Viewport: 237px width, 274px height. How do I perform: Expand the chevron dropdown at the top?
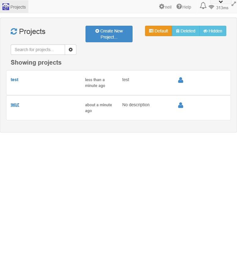point(221,2)
